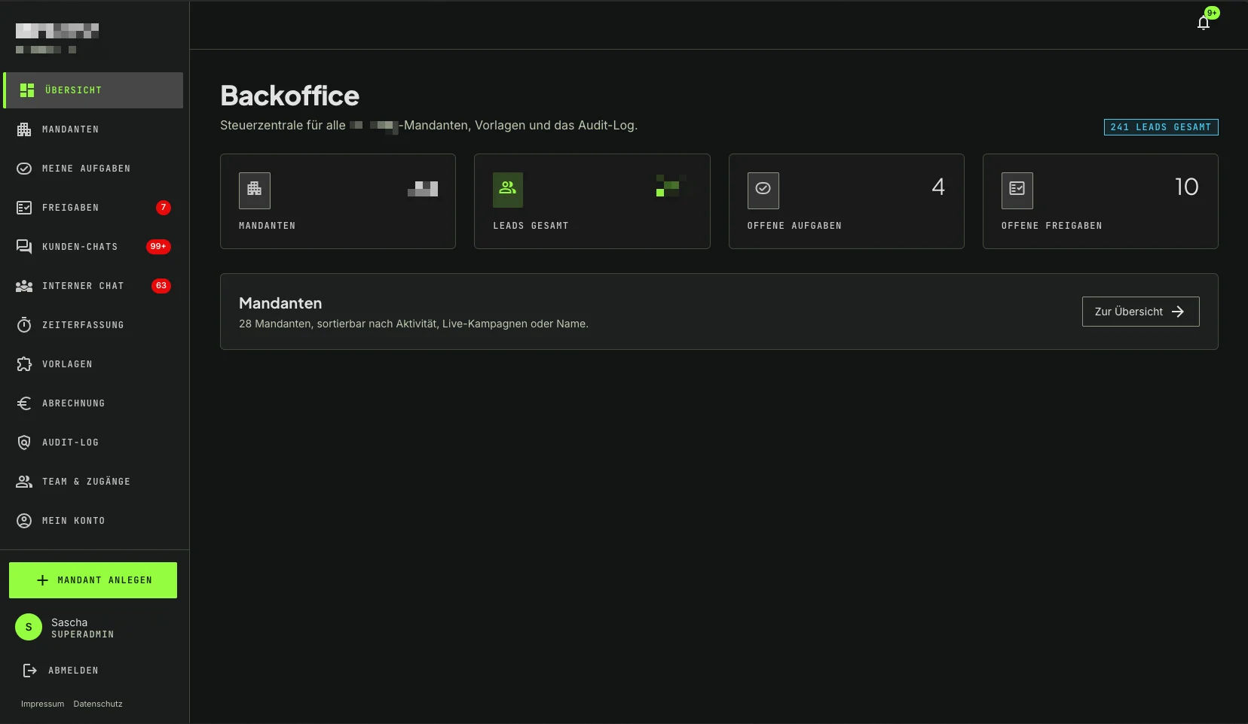Click the Abrechnung euro icon
This screenshot has height=724, width=1248.
click(x=24, y=403)
